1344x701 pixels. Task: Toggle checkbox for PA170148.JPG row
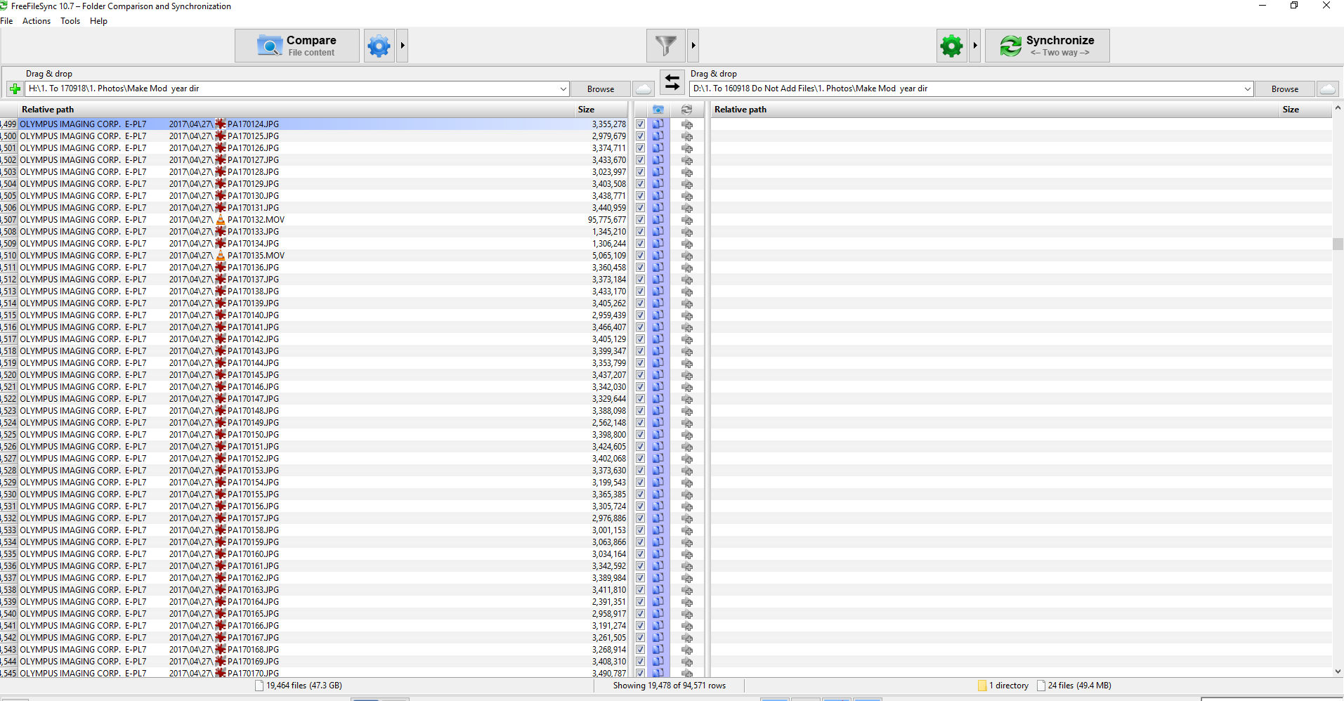pyautogui.click(x=640, y=411)
